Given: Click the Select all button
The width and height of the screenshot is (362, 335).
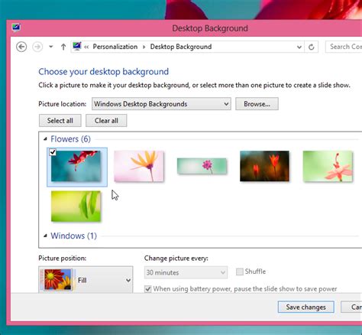Looking at the screenshot, I should click(x=60, y=121).
